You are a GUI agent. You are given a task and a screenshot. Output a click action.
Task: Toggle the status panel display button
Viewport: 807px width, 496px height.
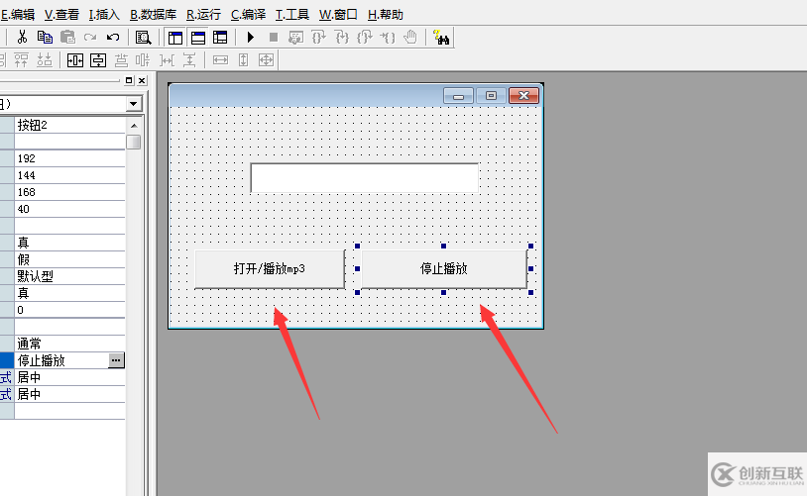click(198, 38)
